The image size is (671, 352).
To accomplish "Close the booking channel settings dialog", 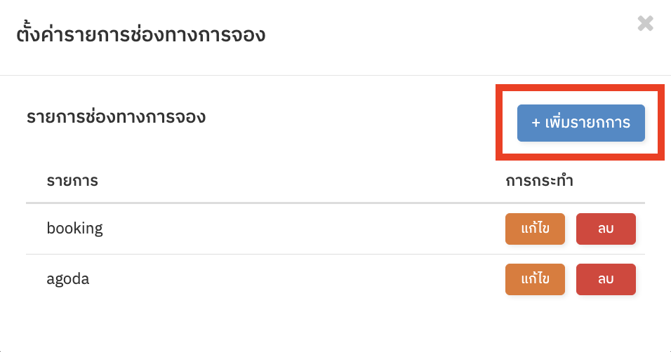I will [645, 24].
